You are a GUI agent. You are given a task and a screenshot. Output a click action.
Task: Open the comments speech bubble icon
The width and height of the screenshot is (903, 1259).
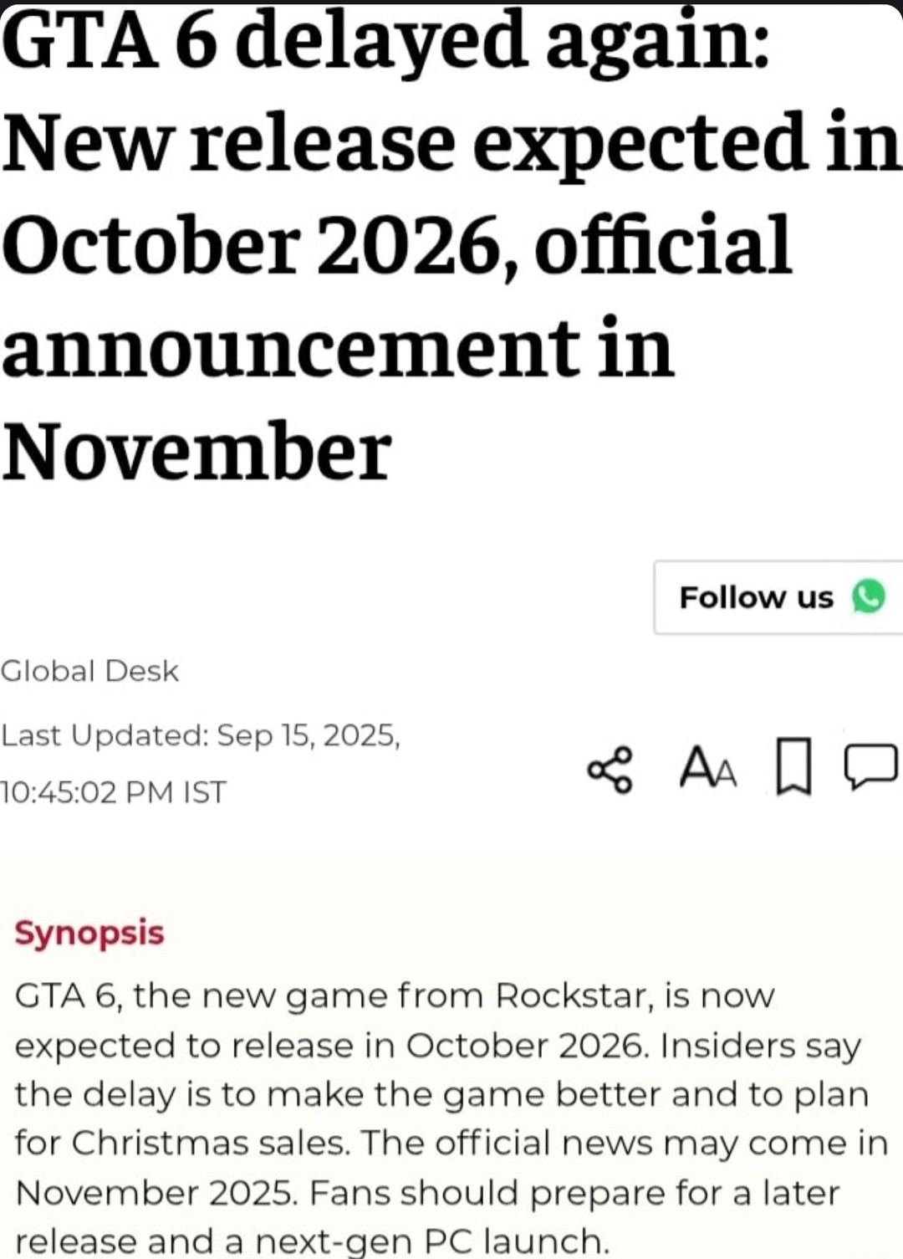(871, 766)
